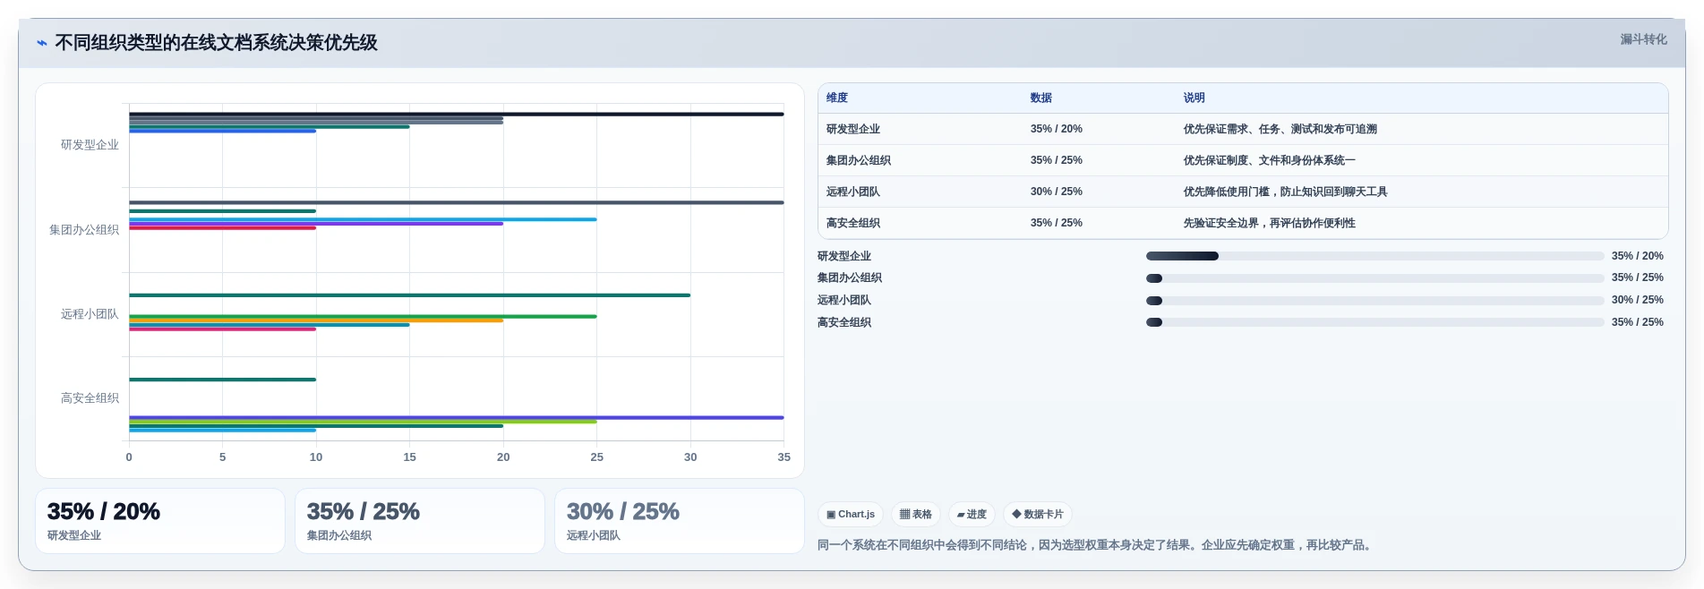This screenshot has width=1704, height=589.
Task: Select the 高安全组织 table row cell
Action: tap(853, 223)
